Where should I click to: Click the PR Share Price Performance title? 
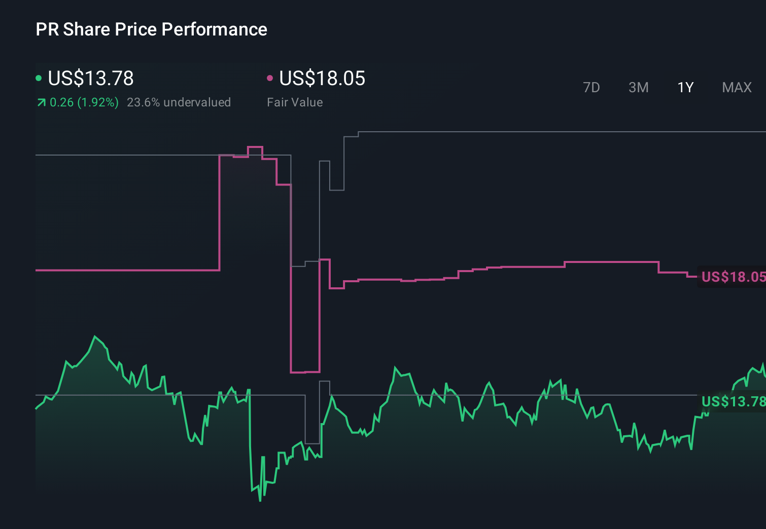[151, 29]
